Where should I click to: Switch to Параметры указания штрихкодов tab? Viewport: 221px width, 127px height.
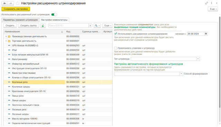pyautogui.click(x=20, y=20)
